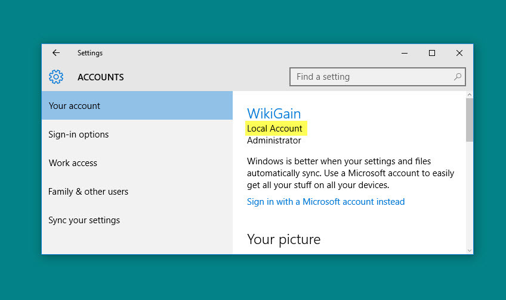Click the Accounts gear icon
This screenshot has width=506, height=300.
(56, 77)
